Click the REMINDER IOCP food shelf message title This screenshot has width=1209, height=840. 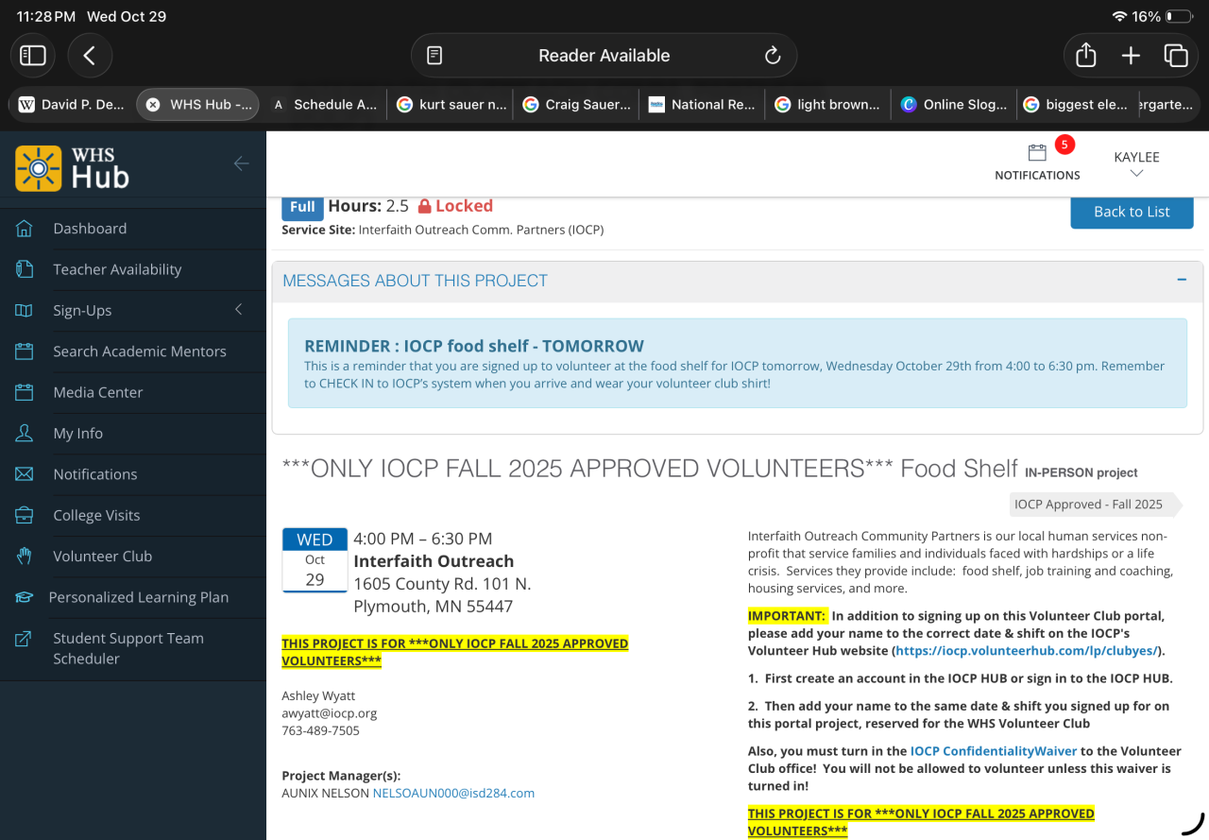click(x=474, y=346)
